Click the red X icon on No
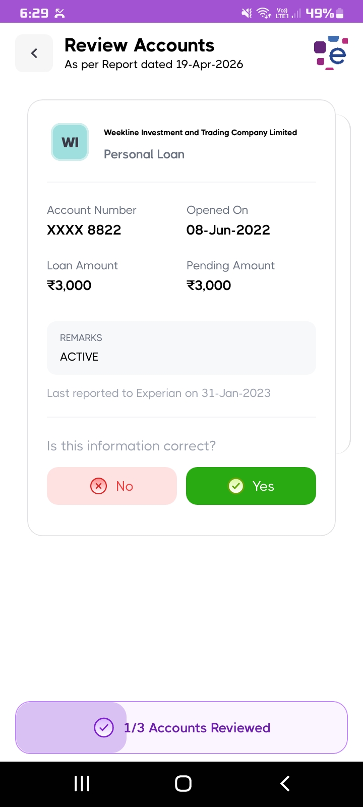This screenshot has height=807, width=363. 98,486
